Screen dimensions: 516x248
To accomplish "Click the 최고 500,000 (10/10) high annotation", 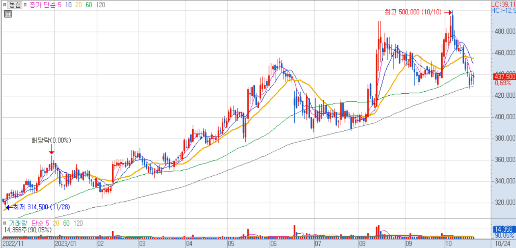I will [413, 12].
